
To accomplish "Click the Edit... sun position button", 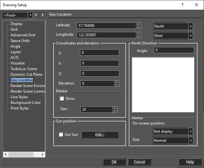I will (x=100, y=135).
